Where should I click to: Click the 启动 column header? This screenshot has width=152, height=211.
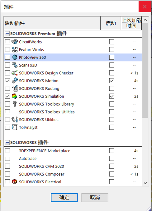[111, 23]
